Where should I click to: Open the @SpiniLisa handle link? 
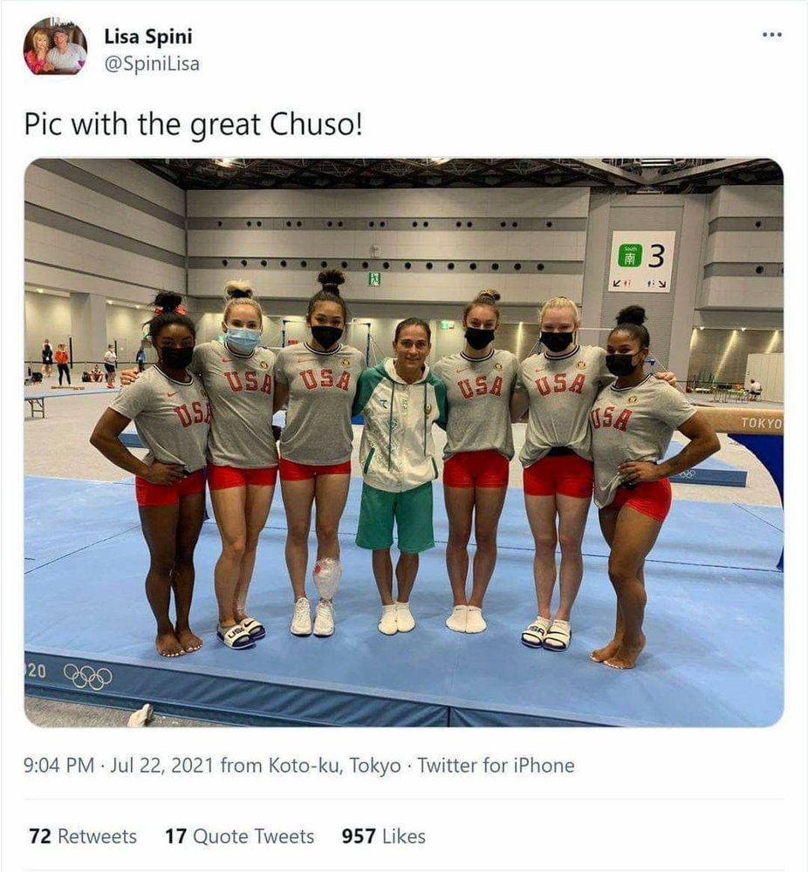pyautogui.click(x=152, y=64)
